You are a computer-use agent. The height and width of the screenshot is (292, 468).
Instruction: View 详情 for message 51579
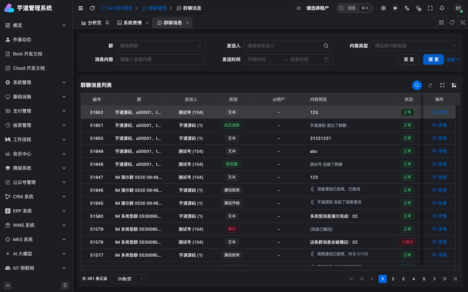(x=439, y=229)
